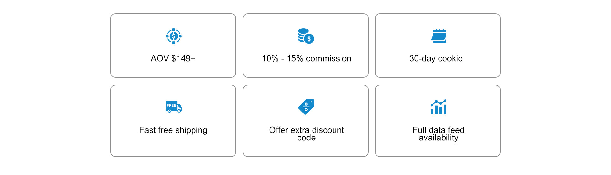Click the "10% - 15% commission" label
Screen dimensions: 611x175
coord(306,59)
